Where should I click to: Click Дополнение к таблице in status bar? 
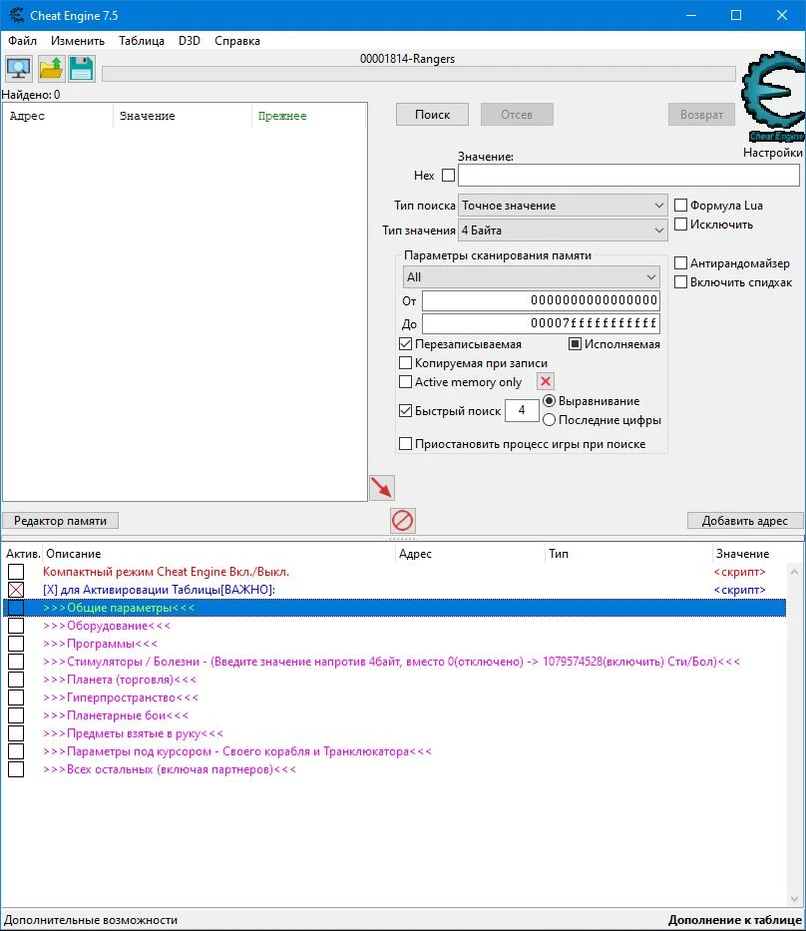click(x=735, y=920)
